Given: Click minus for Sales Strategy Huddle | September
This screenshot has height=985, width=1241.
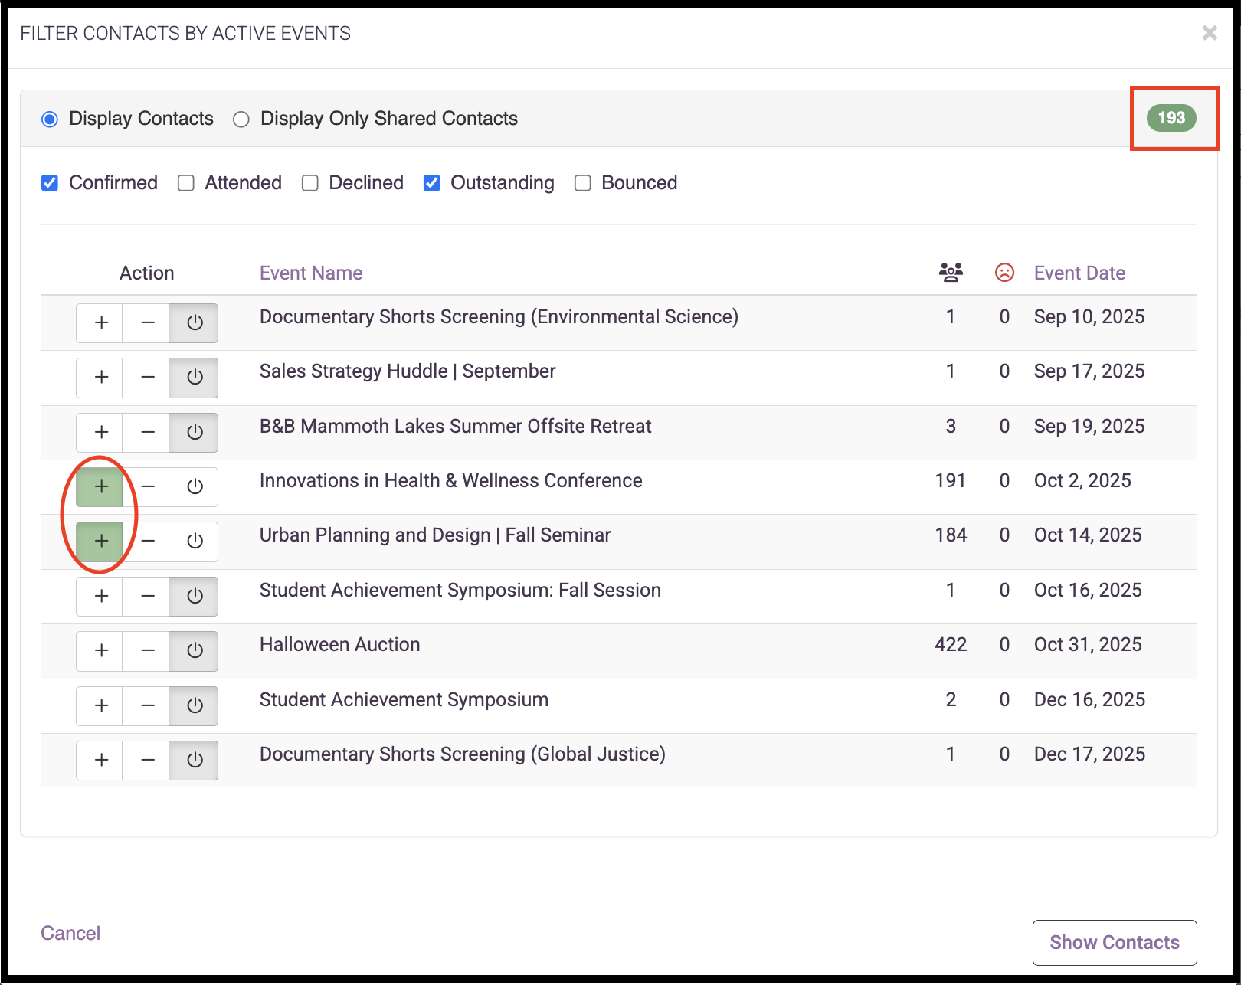Looking at the screenshot, I should pos(147,377).
